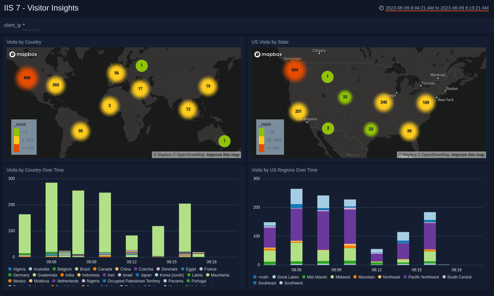The image size is (494, 296).
Task: Click the clock icon beside the time range
Action: [x=382, y=8]
